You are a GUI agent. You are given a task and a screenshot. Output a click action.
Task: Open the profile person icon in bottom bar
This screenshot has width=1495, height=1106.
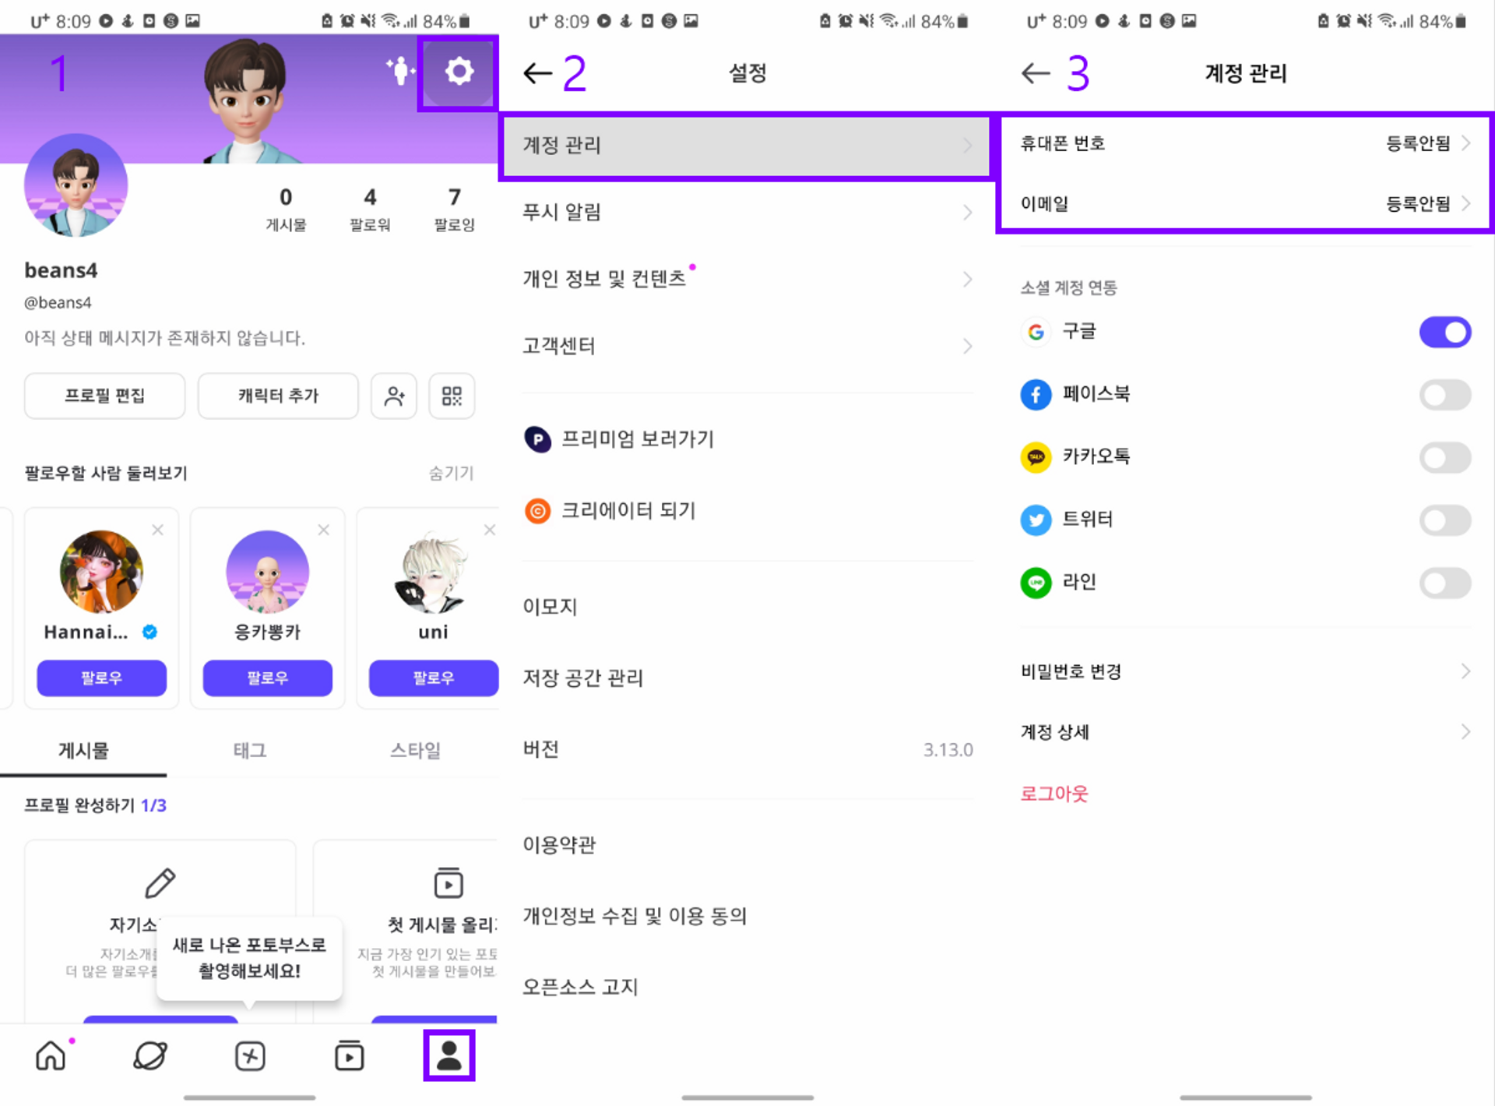click(449, 1055)
